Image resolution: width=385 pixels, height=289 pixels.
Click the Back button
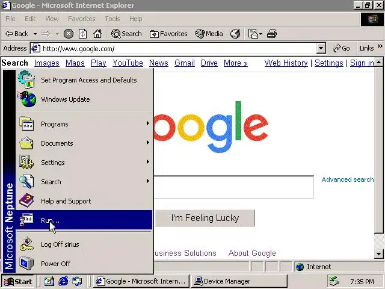click(17, 34)
